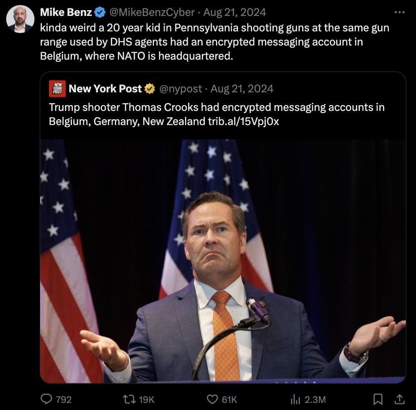The width and height of the screenshot is (416, 410).
Task: Click the tweet's Aug 21, 2024 timestamp
Action: (234, 12)
